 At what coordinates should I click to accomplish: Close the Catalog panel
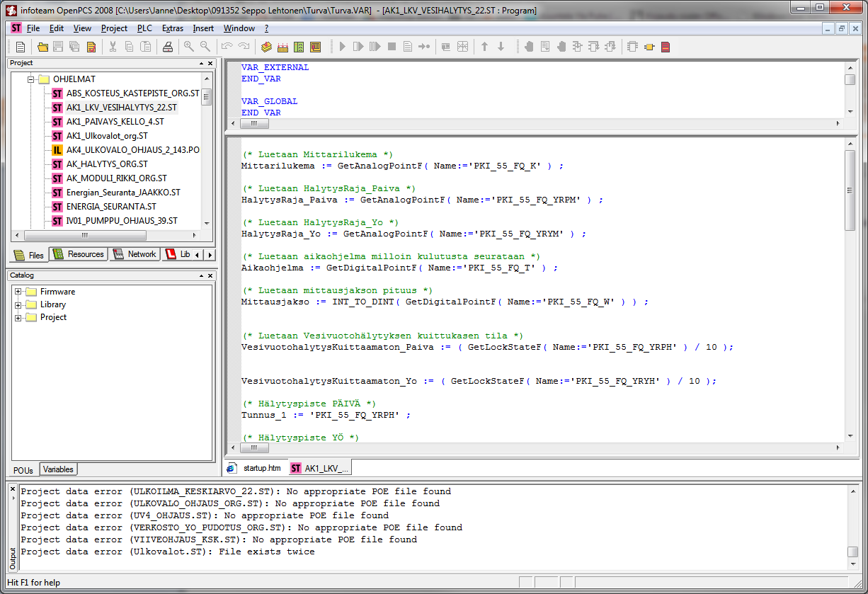pos(210,275)
